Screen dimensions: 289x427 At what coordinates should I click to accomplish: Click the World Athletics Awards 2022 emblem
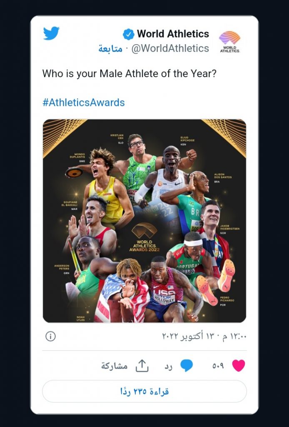coord(144,237)
